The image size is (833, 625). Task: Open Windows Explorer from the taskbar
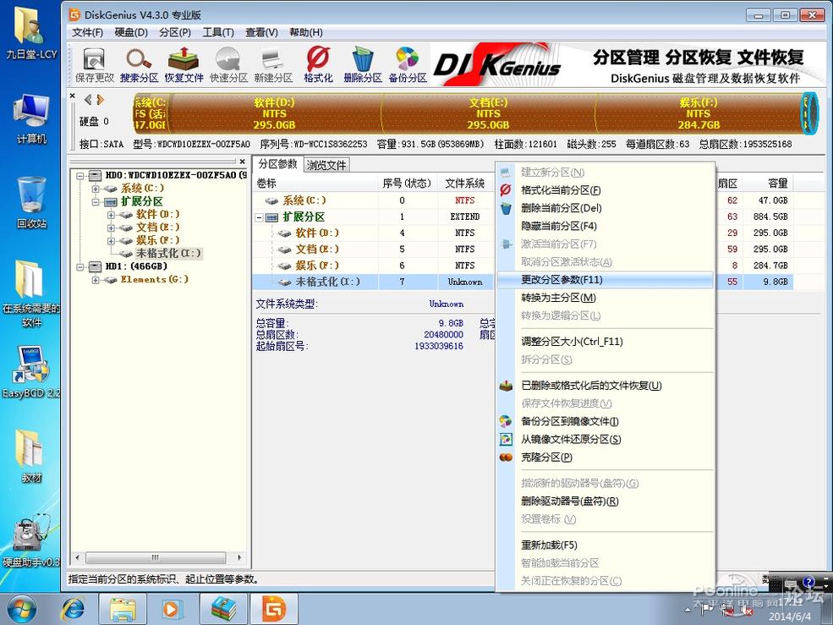pos(123,609)
